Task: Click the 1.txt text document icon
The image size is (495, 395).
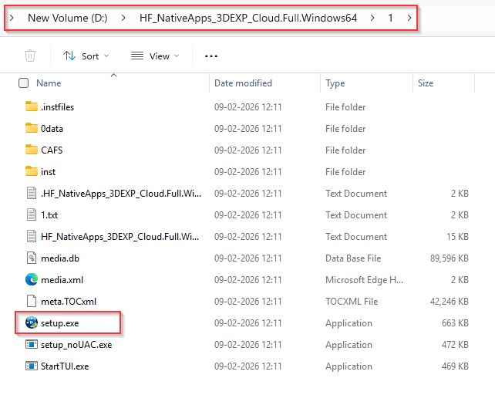Action: [x=31, y=215]
